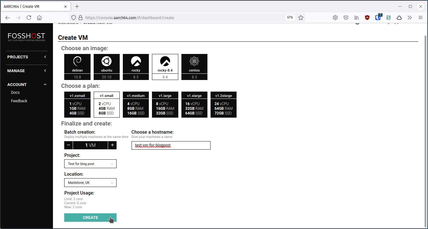This screenshot has height=229, width=428.
Task: Go back to the previous page
Action: coord(8,18)
